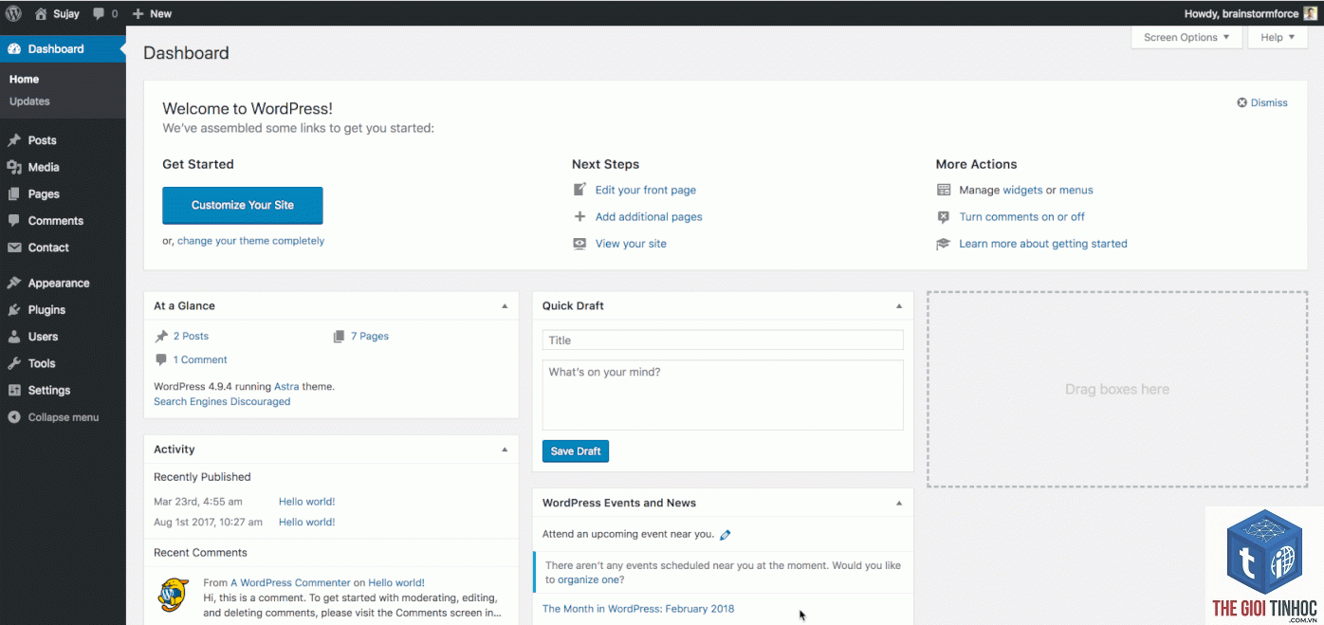Click the Dismiss link in welcome panel
Viewport: 1324px width, 625px height.
1269,102
